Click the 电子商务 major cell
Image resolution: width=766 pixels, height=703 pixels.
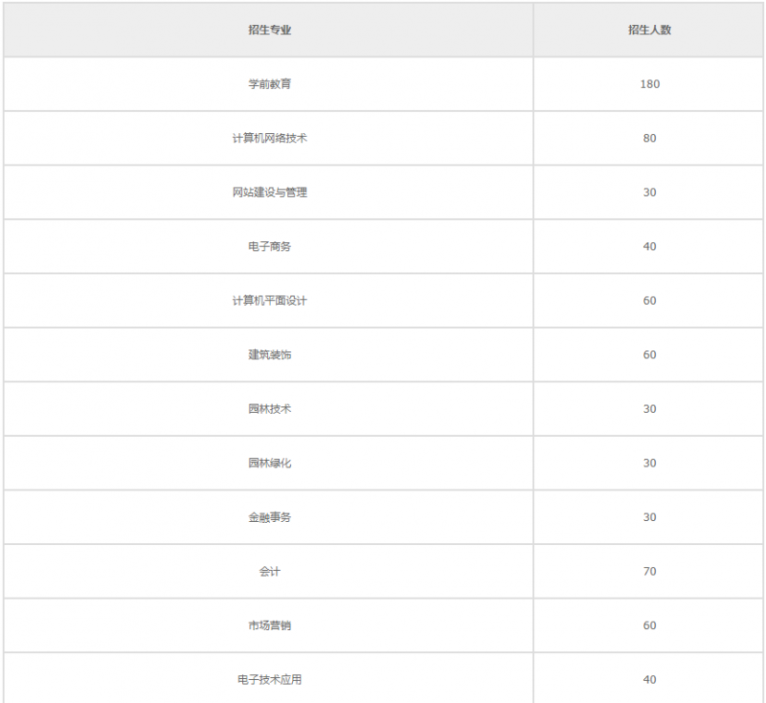pos(269,246)
